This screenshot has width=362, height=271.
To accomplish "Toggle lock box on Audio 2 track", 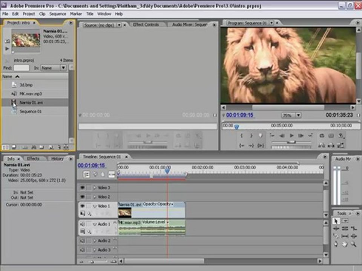I will point(89,241).
